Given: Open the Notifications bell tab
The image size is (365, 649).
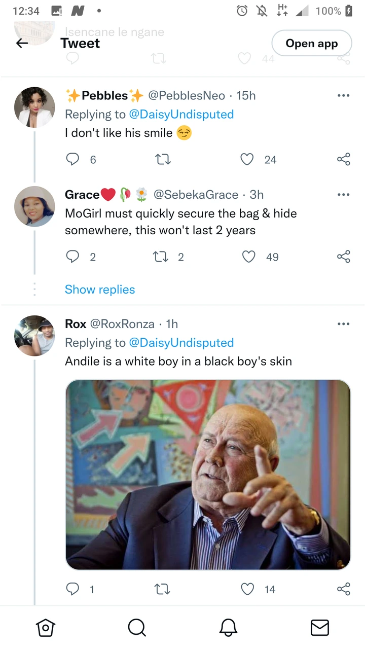Looking at the screenshot, I should 228,628.
